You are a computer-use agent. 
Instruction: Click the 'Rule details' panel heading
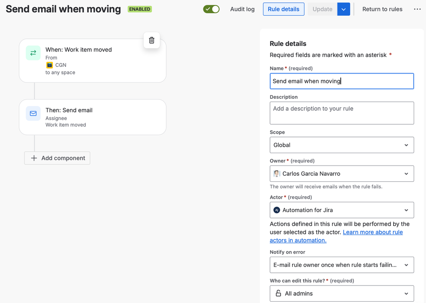[288, 44]
